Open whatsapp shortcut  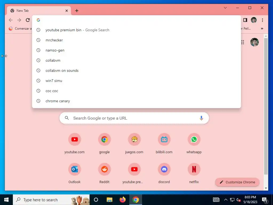pos(194,143)
